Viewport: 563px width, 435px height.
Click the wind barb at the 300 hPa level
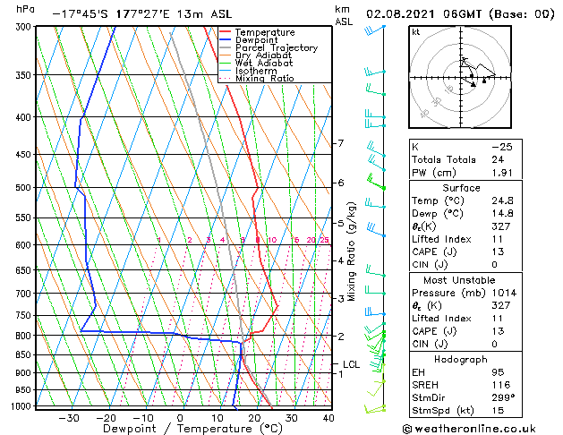tap(375, 30)
